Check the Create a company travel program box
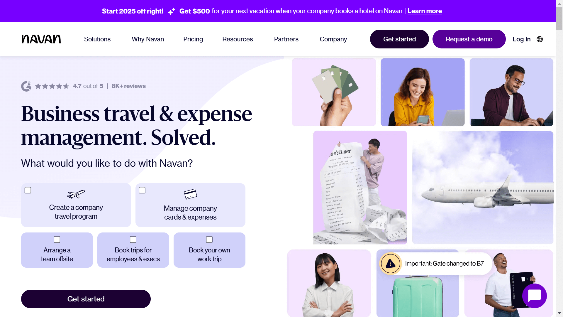The width and height of the screenshot is (563, 317). tap(28, 190)
